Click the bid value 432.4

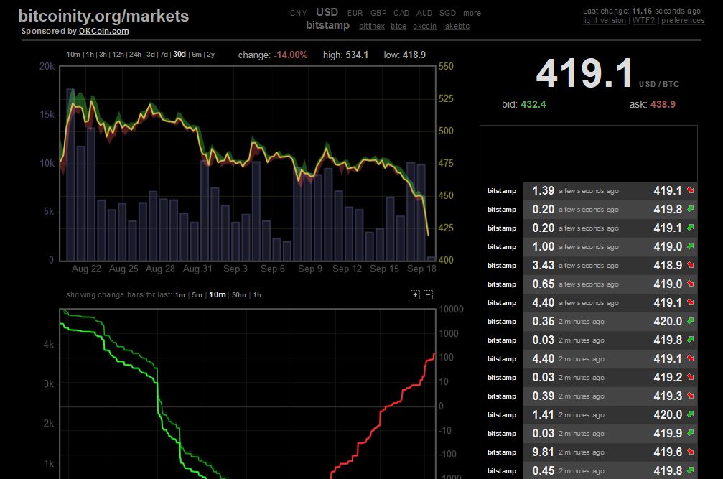point(533,104)
